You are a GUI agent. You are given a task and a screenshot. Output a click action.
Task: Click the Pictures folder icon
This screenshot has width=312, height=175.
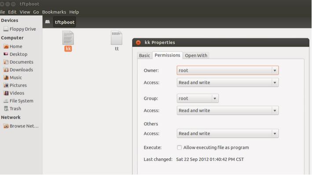[x=6, y=85]
